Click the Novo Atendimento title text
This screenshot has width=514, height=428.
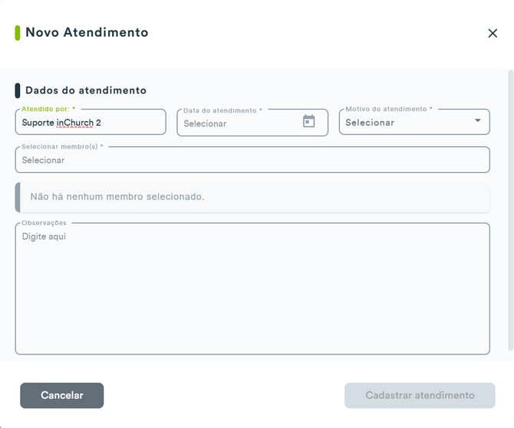pyautogui.click(x=87, y=32)
